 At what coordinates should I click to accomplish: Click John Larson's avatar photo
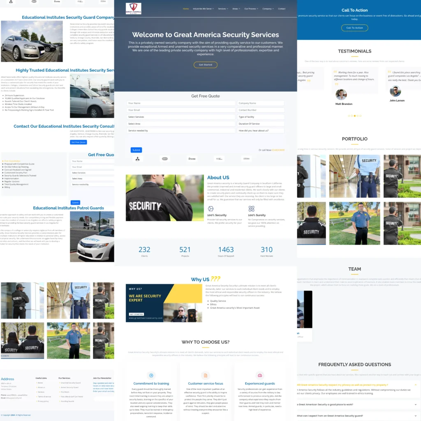[395, 91]
